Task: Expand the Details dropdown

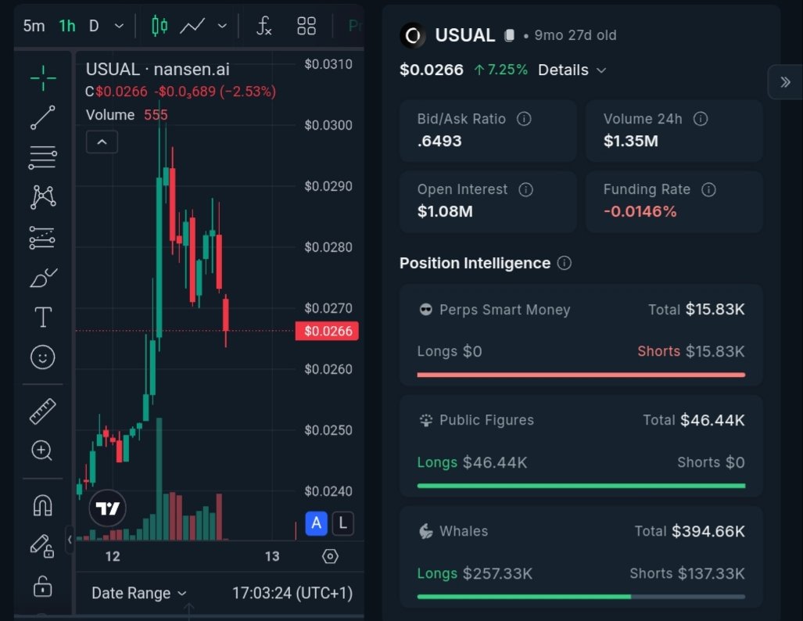Action: [572, 70]
